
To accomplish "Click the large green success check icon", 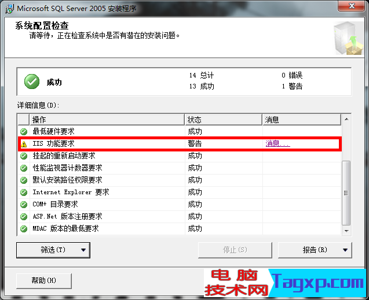I will [32, 82].
